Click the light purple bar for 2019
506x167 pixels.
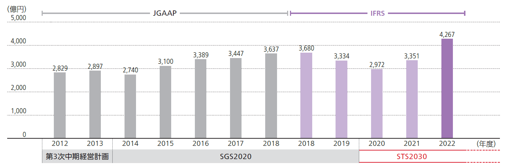pos(341,100)
